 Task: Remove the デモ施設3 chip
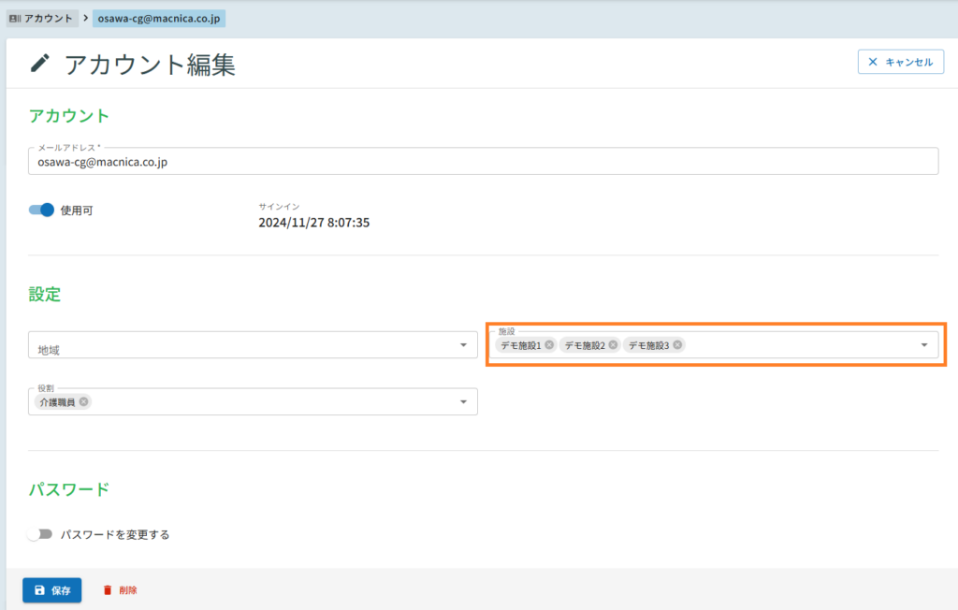click(x=677, y=345)
